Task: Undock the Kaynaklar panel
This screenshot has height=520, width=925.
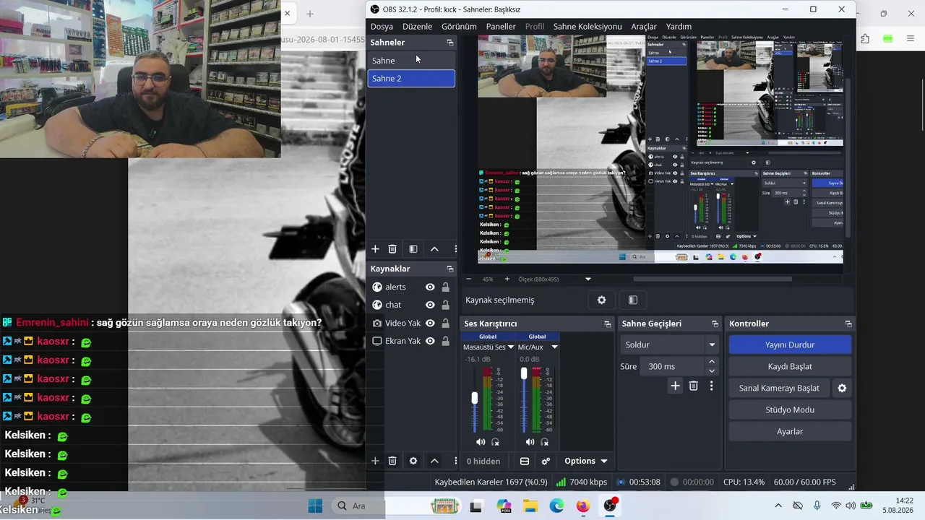Action: [x=450, y=269]
